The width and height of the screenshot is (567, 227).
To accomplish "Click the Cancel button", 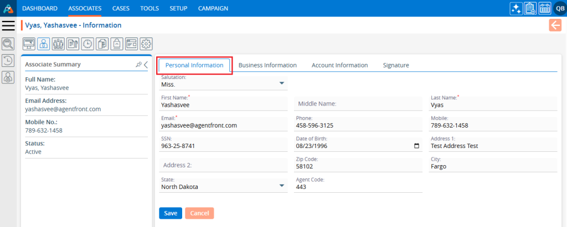I will (x=199, y=213).
